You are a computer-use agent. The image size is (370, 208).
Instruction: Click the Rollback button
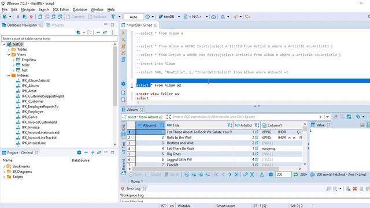coord(97,17)
